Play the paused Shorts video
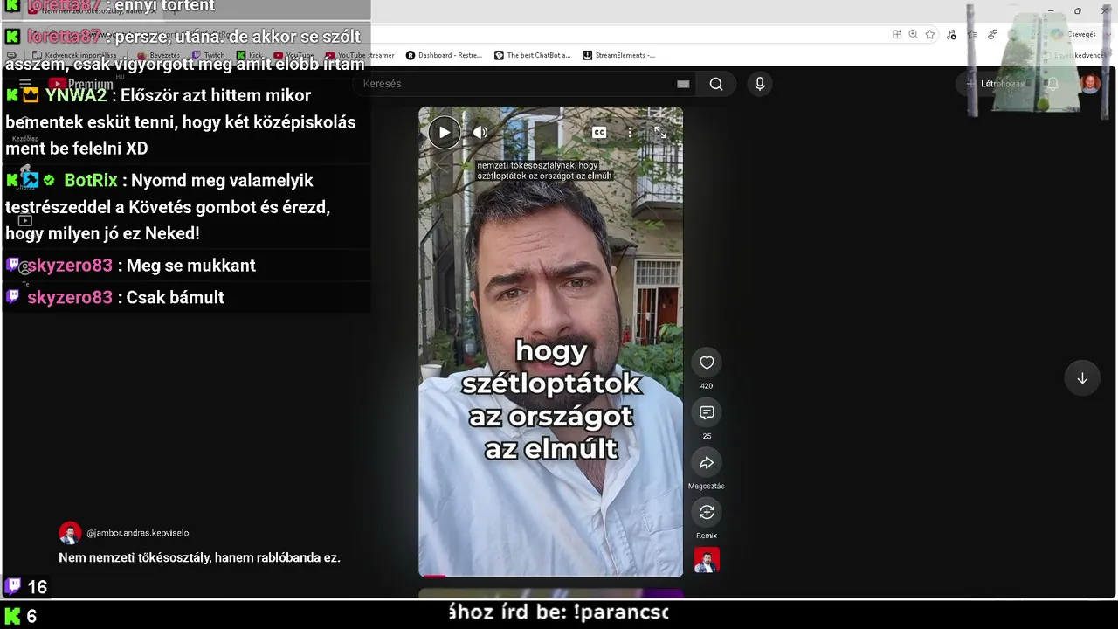The width and height of the screenshot is (1118, 629). click(445, 132)
